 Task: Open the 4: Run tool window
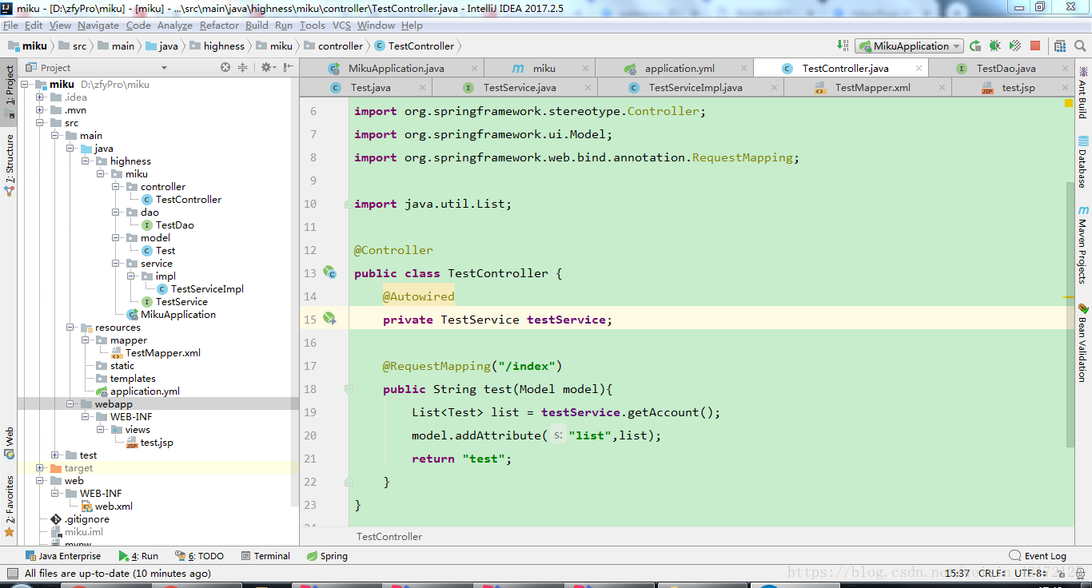(x=138, y=556)
